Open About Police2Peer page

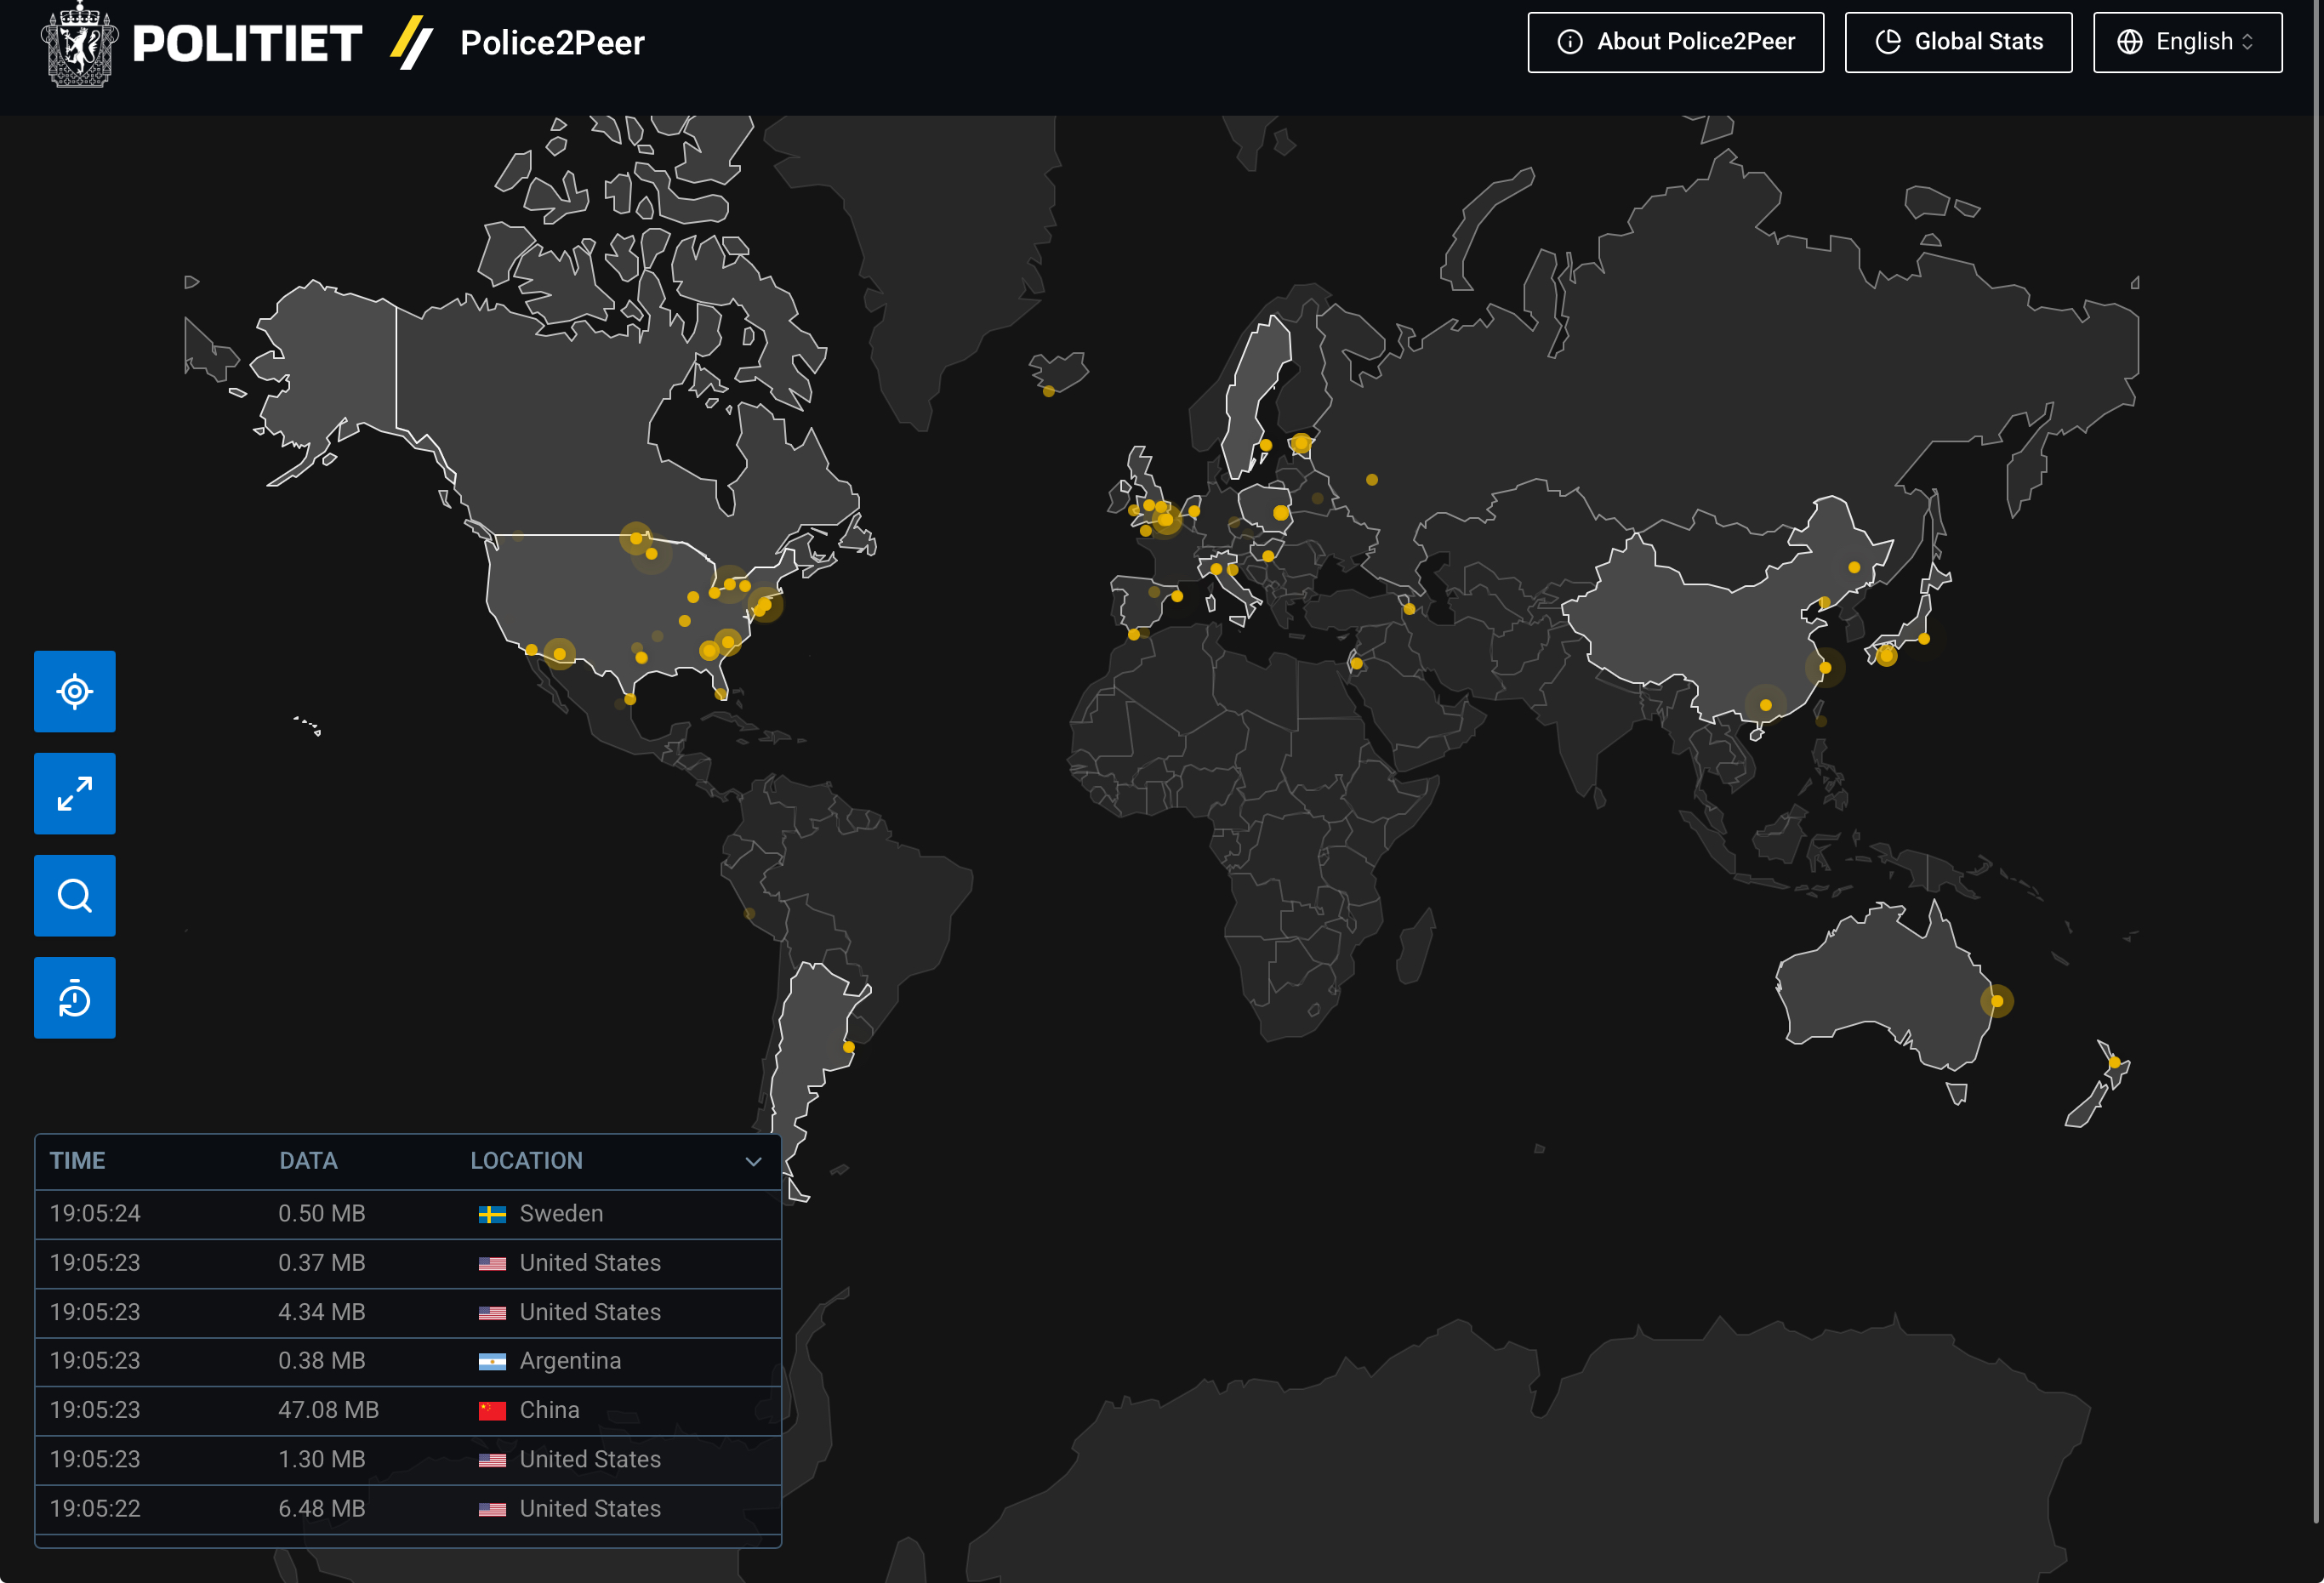pos(1675,42)
